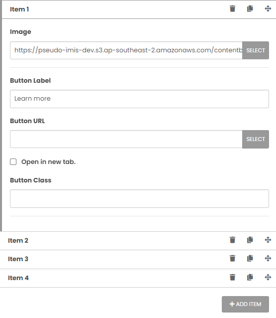Screen dimensions: 276x318
Task: Delete Item 3 with the trash icon
Action: pos(233,258)
